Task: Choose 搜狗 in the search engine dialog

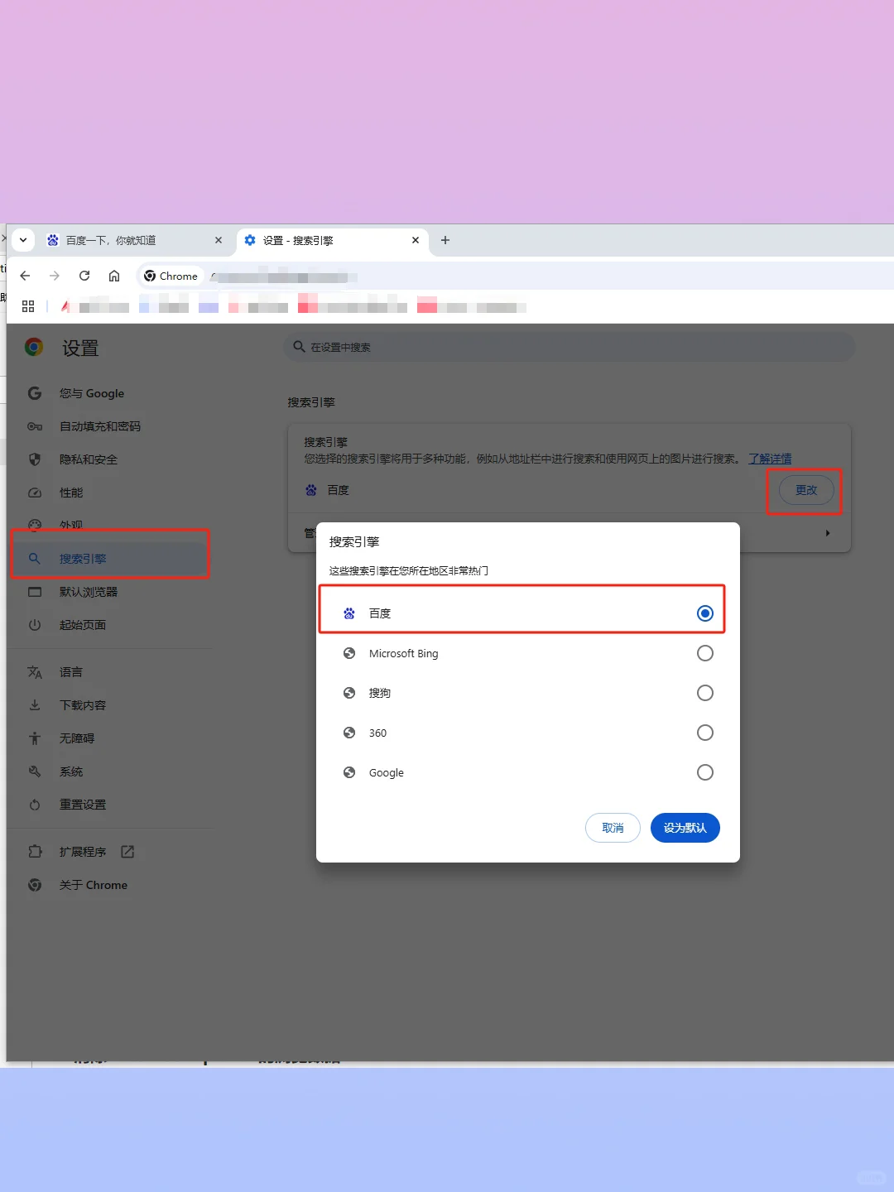Action: point(704,693)
